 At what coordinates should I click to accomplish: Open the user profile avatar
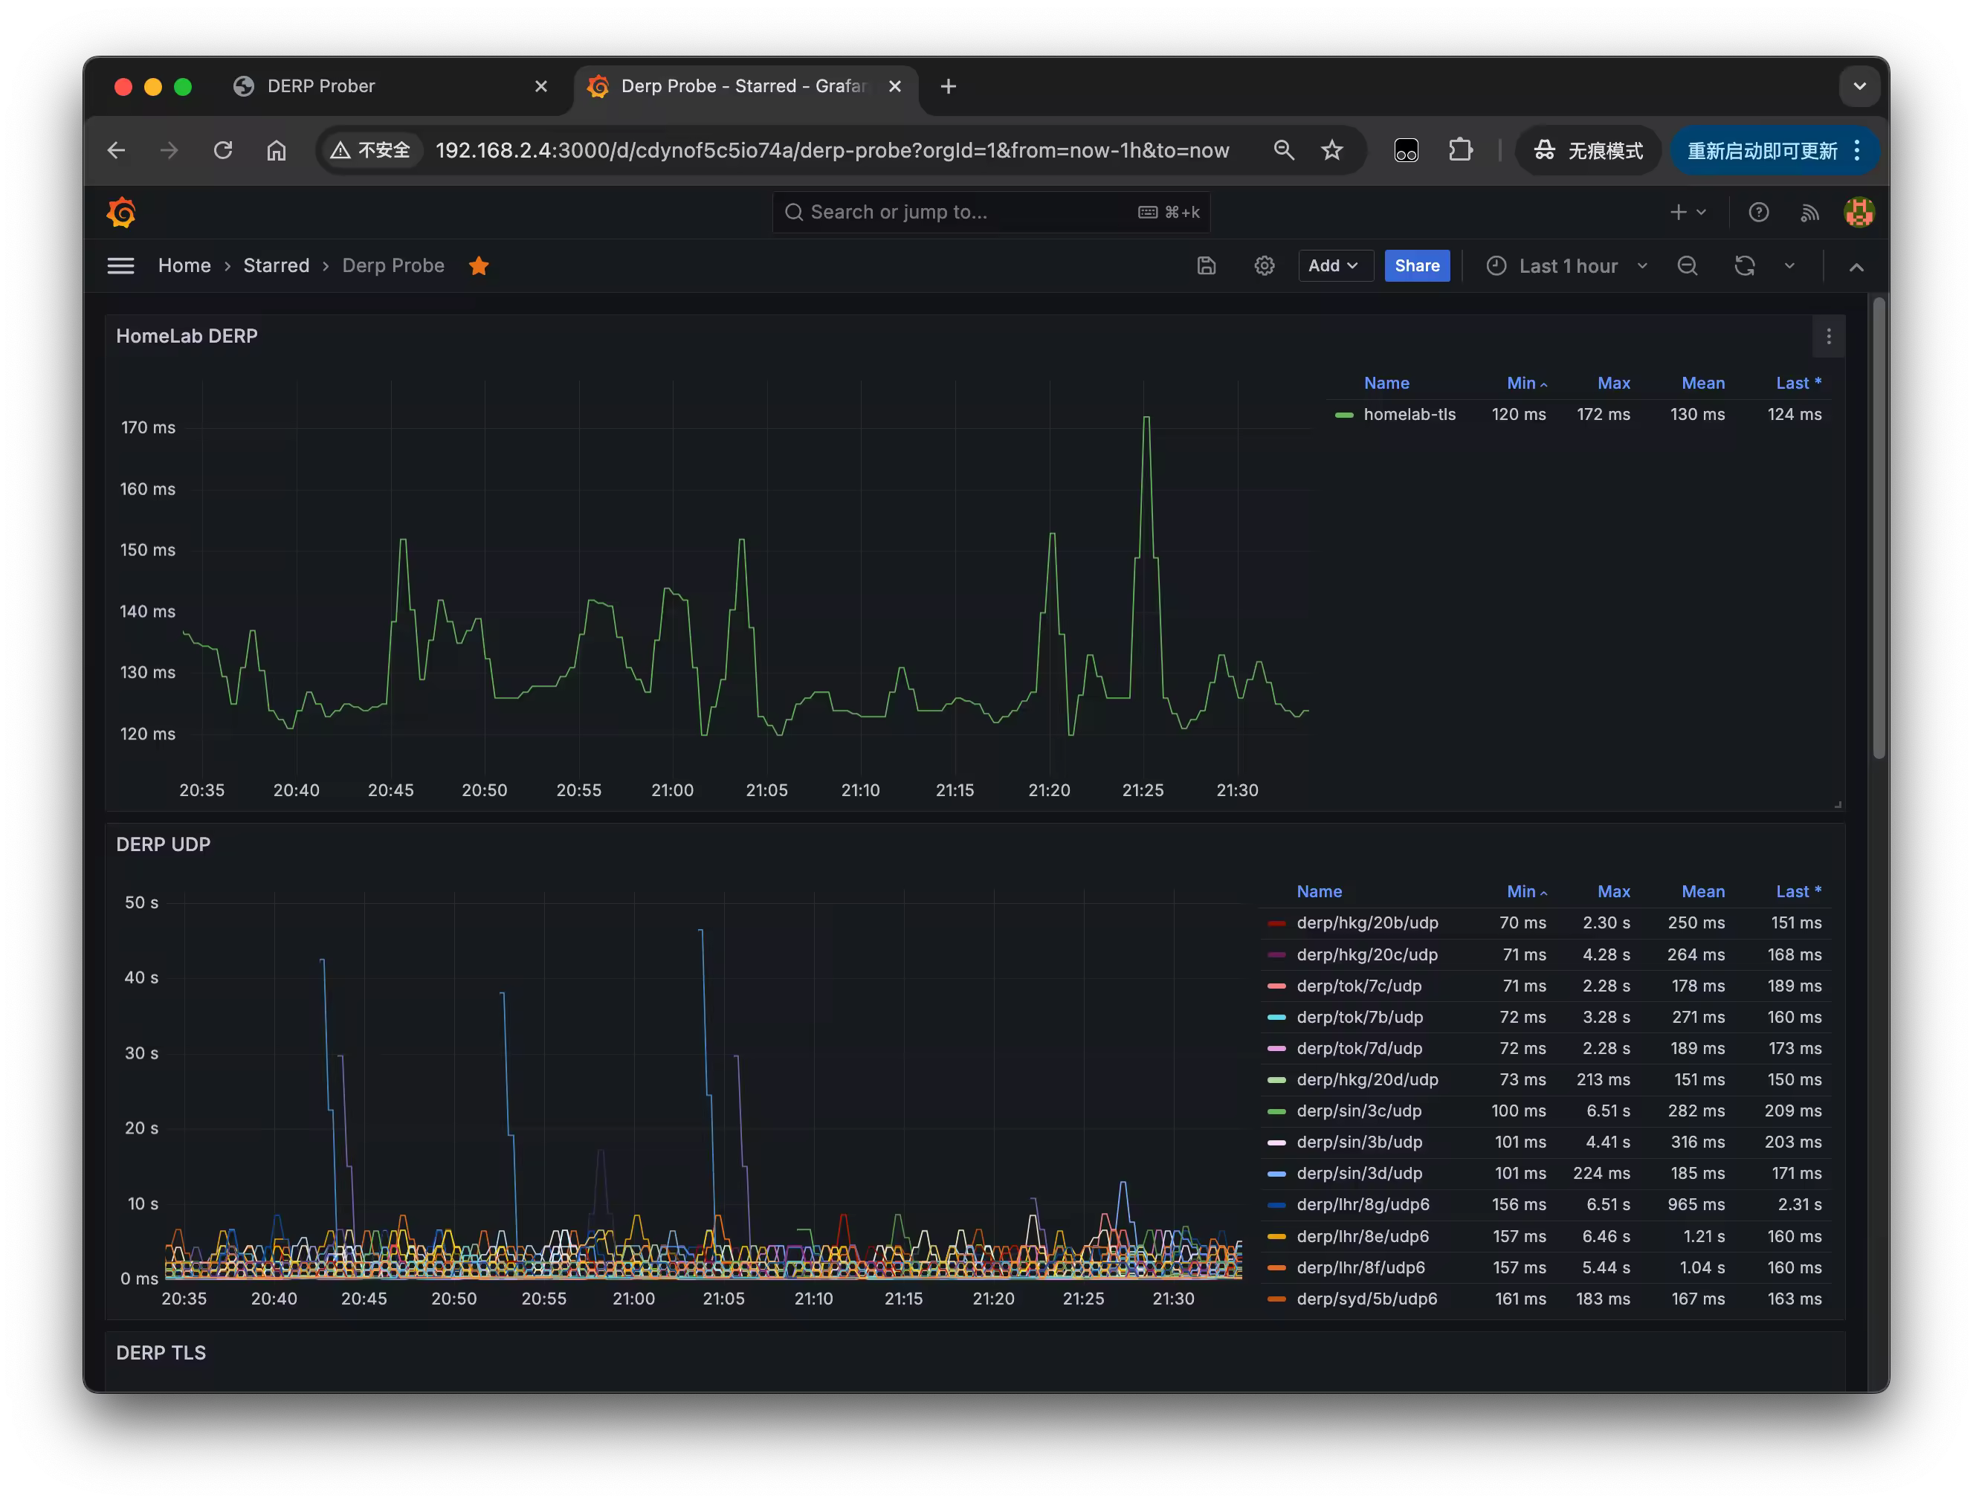[1859, 212]
